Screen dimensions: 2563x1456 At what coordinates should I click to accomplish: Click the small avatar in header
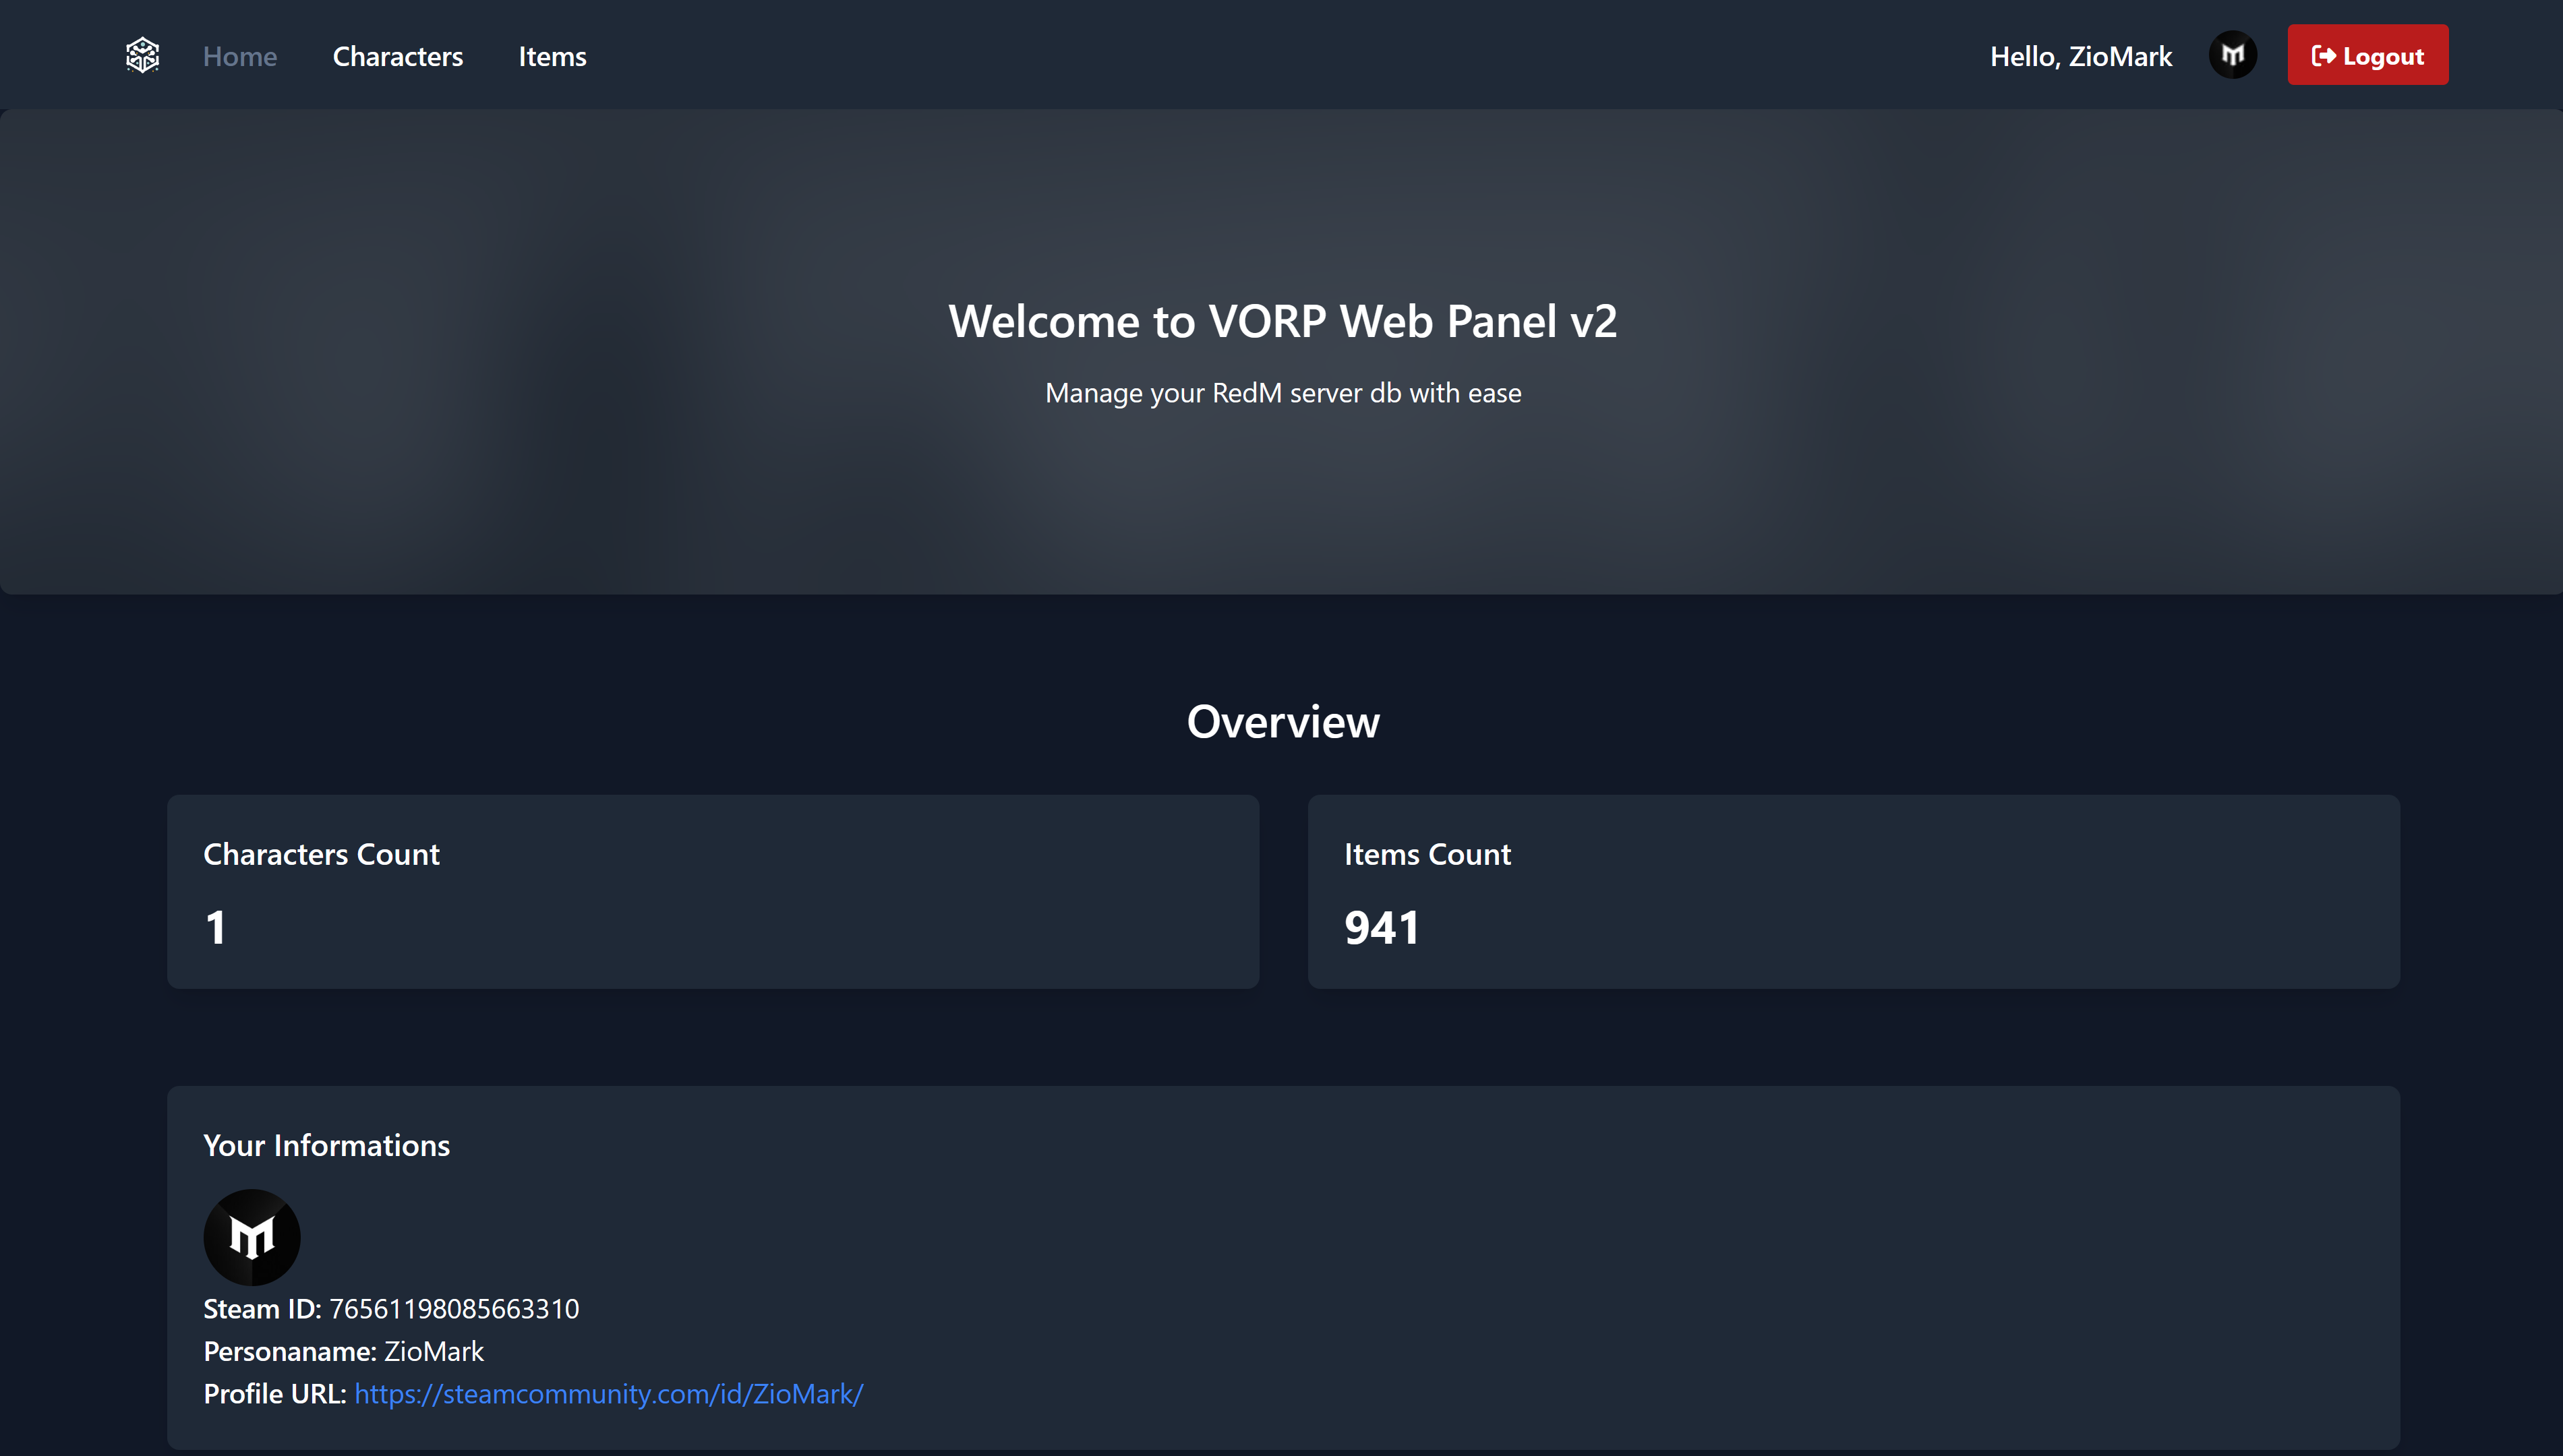pos(2232,55)
